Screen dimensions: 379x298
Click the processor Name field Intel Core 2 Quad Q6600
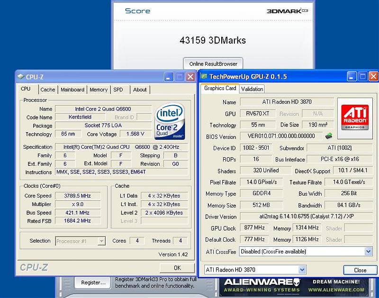tap(103, 109)
